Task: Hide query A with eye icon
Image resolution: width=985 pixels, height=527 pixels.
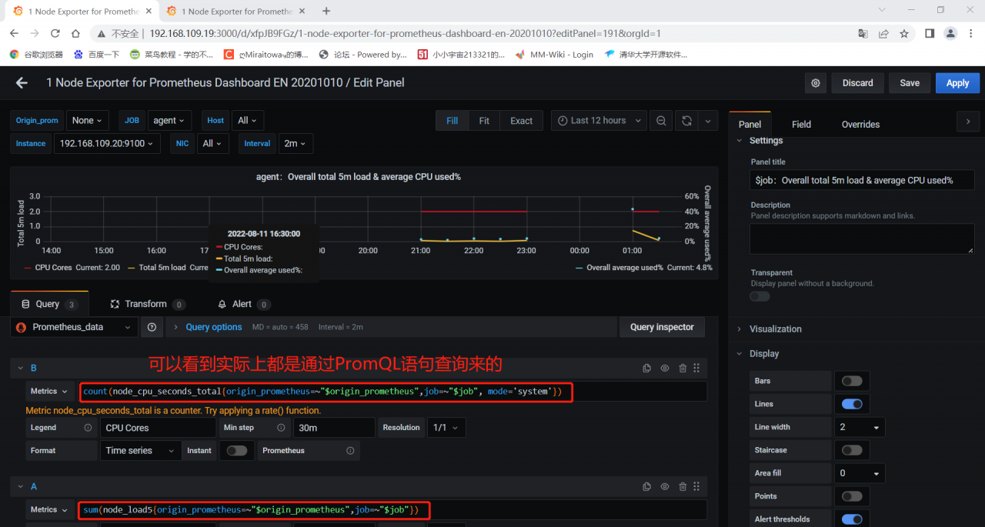Action: click(665, 487)
